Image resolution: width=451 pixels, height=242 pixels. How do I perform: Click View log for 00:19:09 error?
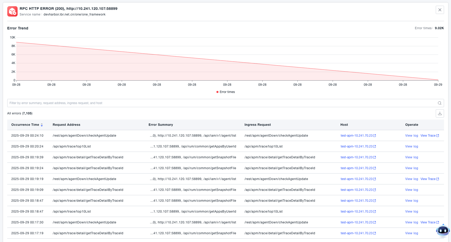(x=411, y=190)
